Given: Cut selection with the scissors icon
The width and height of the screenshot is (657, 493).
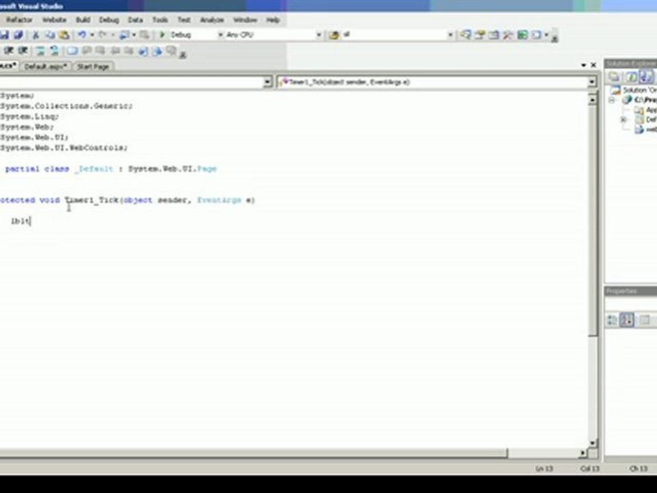Looking at the screenshot, I should click(36, 35).
